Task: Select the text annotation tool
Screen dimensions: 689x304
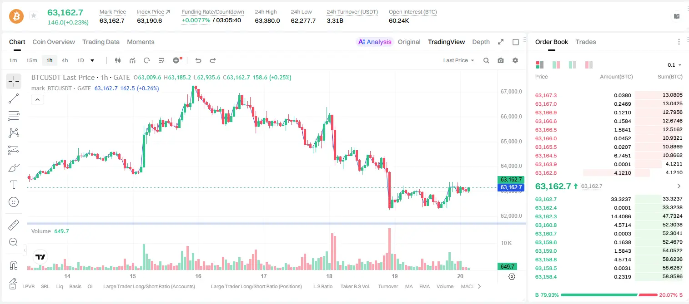Action: pos(14,185)
